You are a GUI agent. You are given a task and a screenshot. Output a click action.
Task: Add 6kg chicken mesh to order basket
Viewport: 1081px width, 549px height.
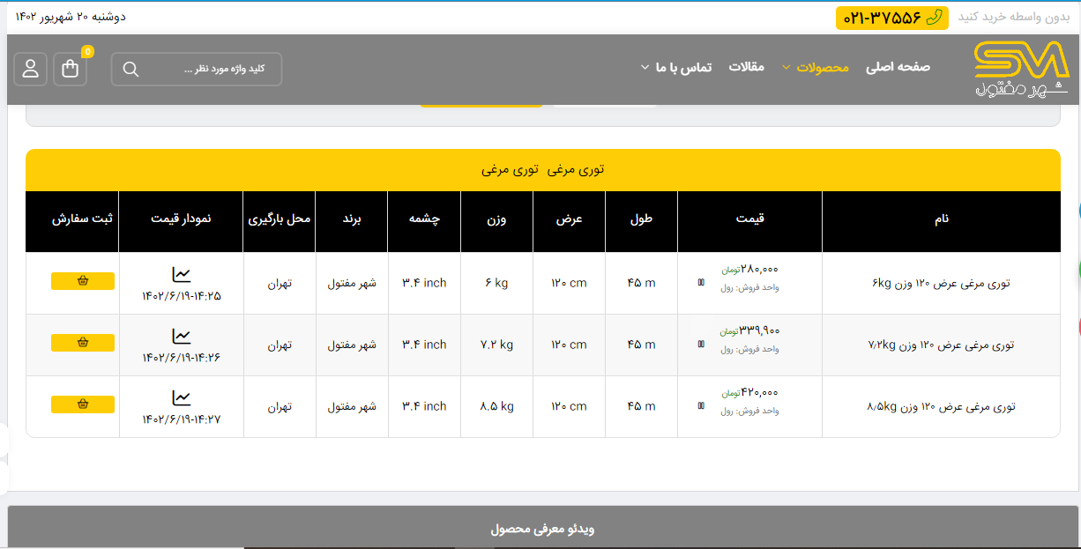(x=83, y=281)
